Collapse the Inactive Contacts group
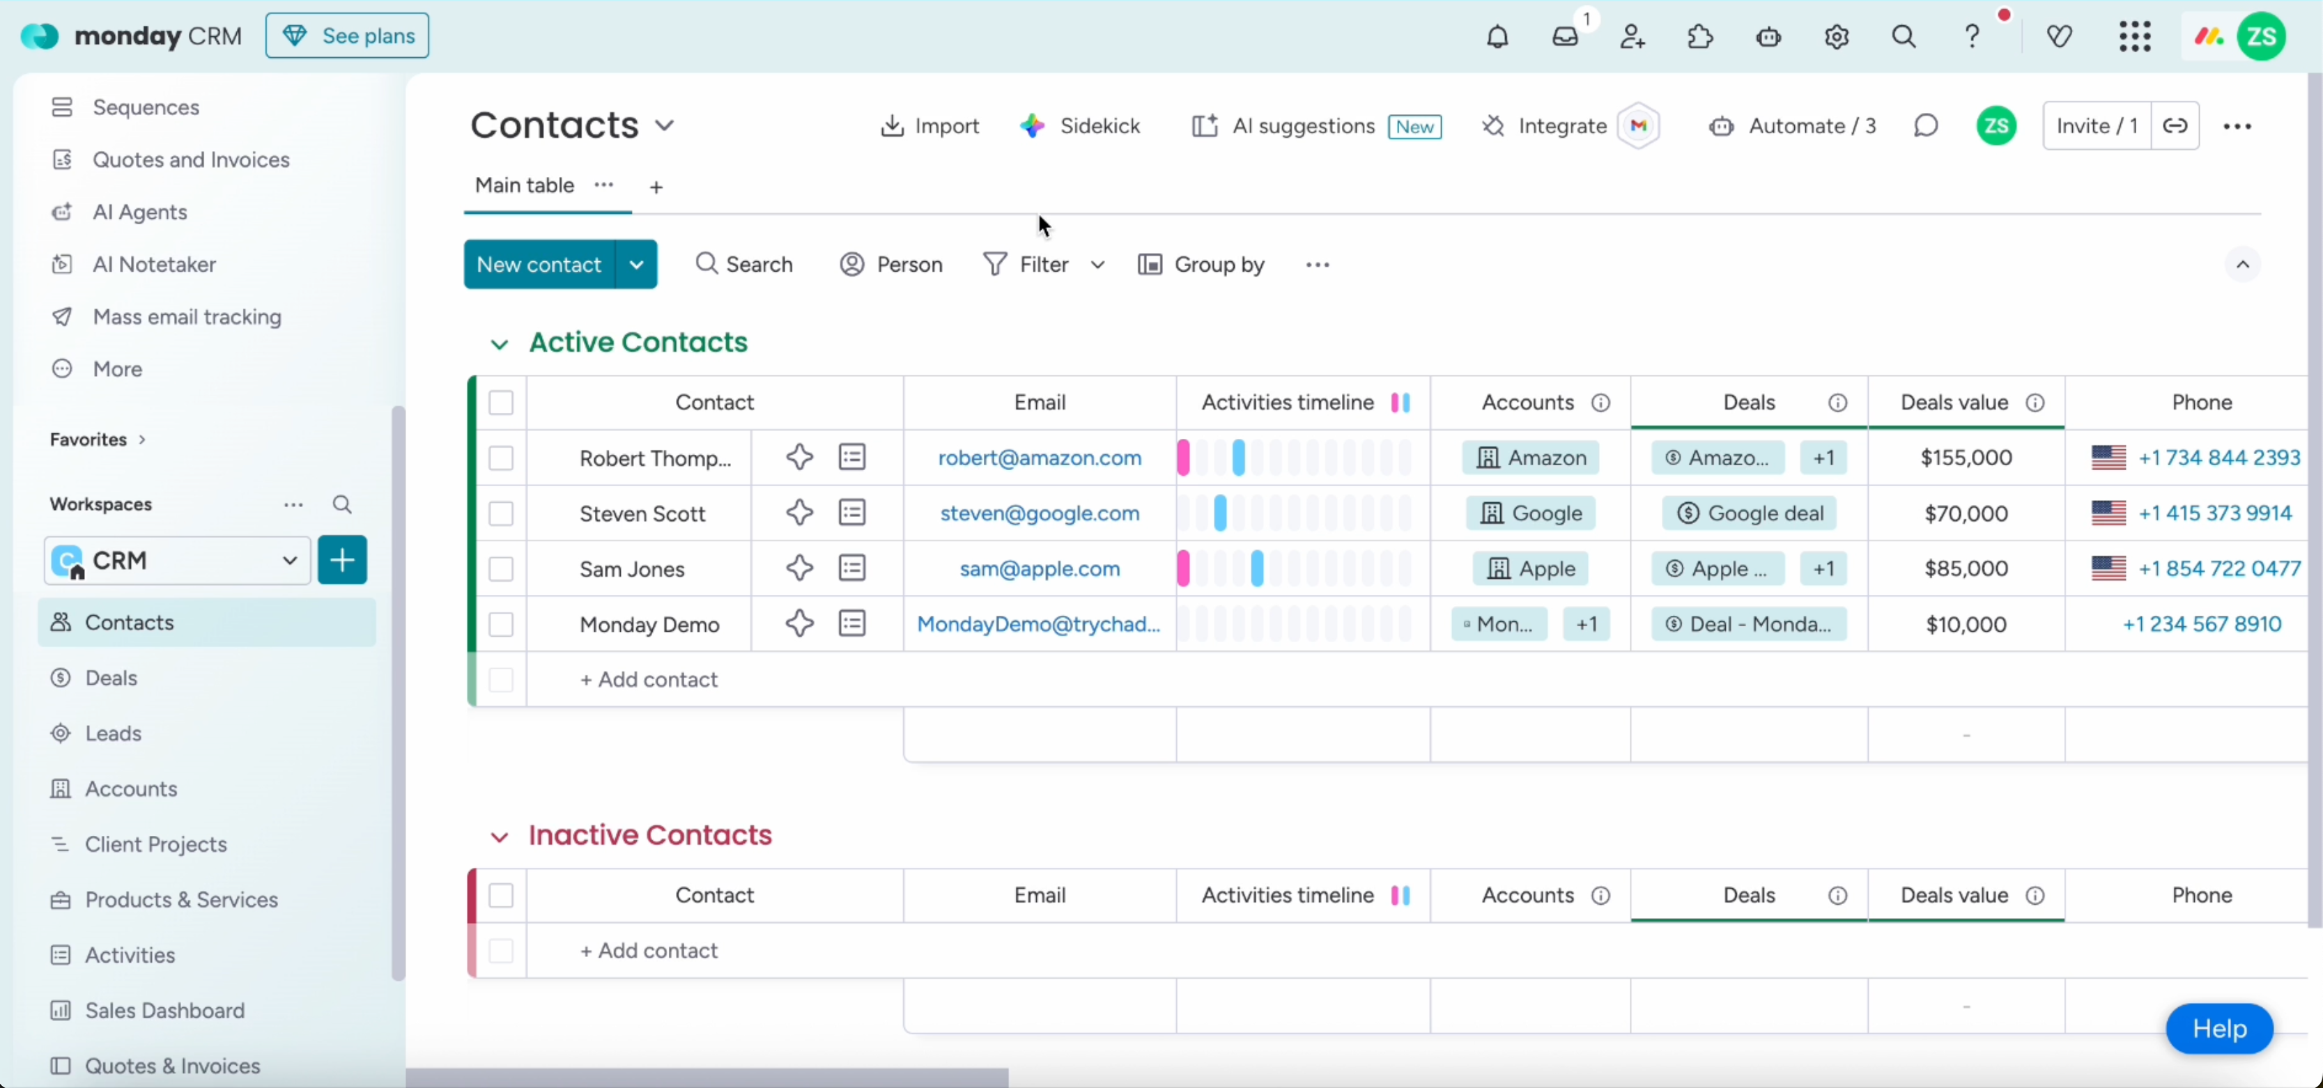Image resolution: width=2323 pixels, height=1088 pixels. point(499,837)
